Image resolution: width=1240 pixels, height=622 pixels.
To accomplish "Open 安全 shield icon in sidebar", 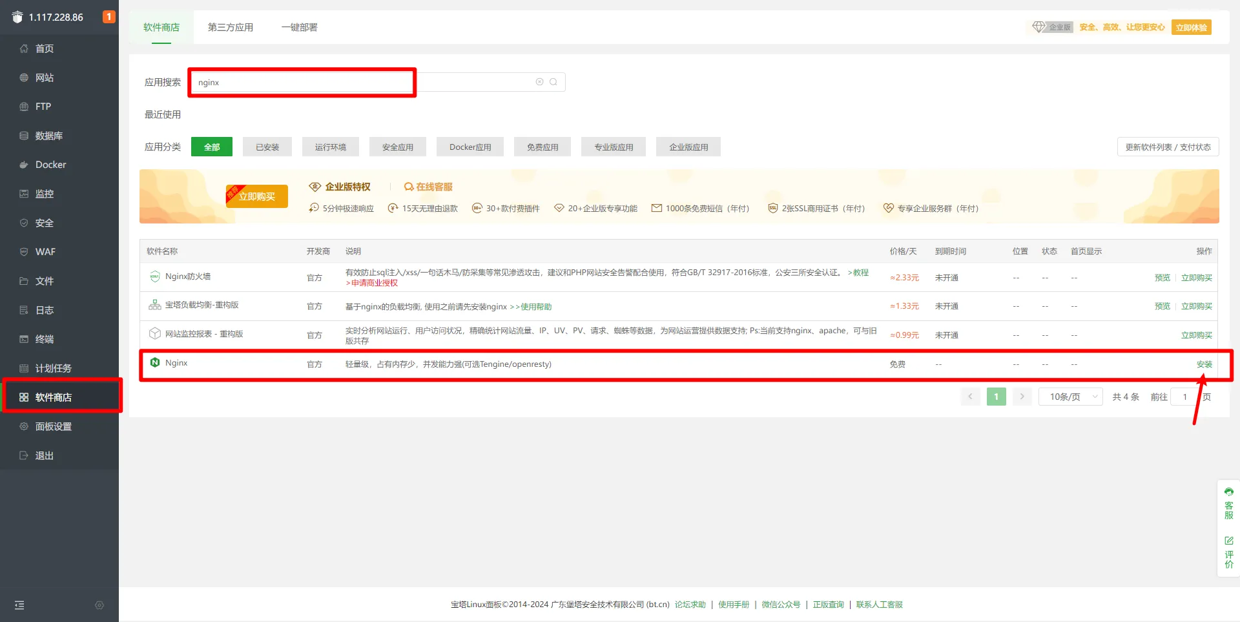I will tap(24, 223).
